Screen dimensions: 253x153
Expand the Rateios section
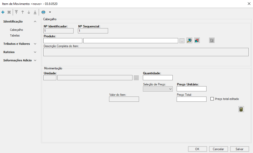click(x=35, y=52)
